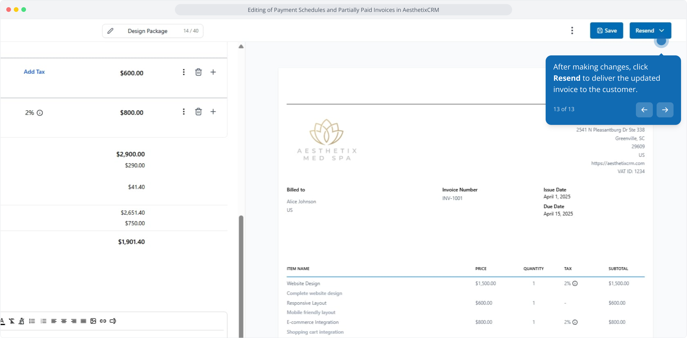Open the options menu for the $800.00 item
This screenshot has width=687, height=338.
point(184,112)
